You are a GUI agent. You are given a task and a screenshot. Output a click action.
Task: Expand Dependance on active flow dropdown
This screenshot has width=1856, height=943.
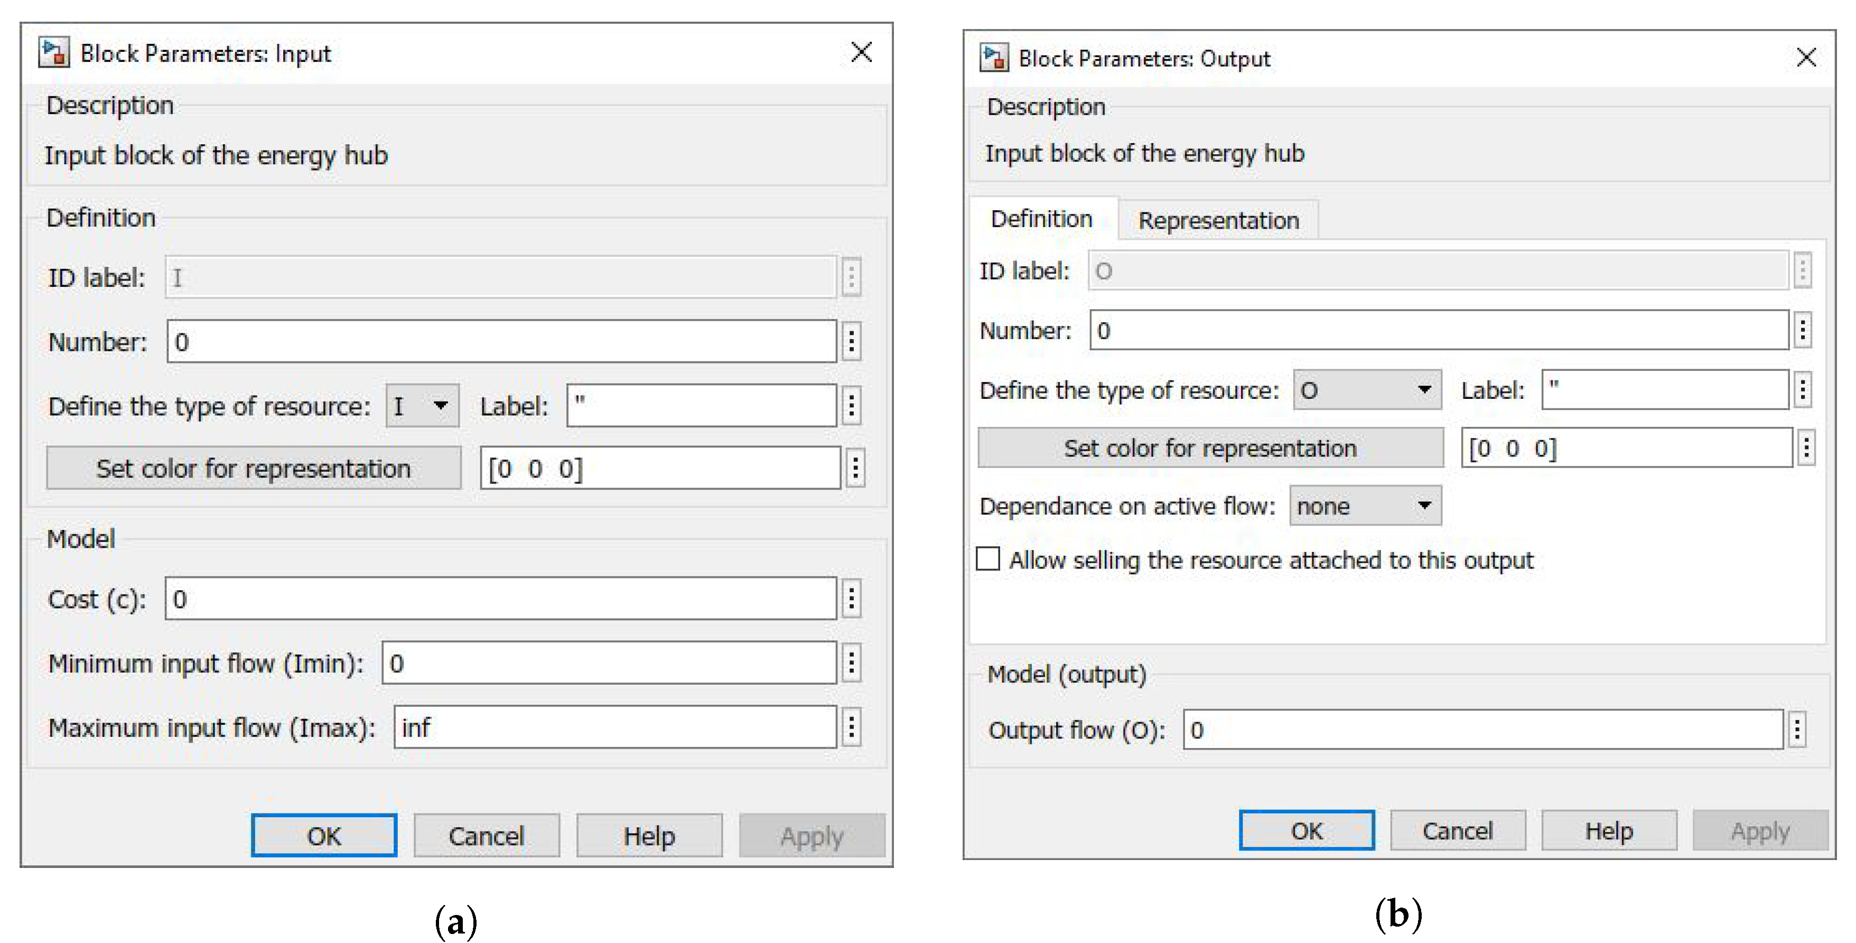[x=1365, y=506]
